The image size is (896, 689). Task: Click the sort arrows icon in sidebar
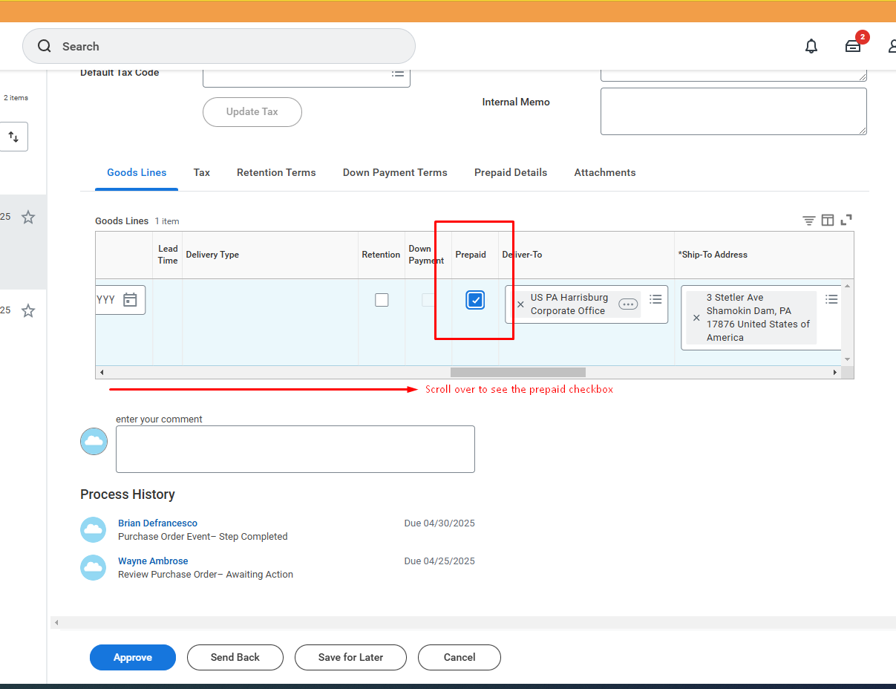click(x=13, y=137)
